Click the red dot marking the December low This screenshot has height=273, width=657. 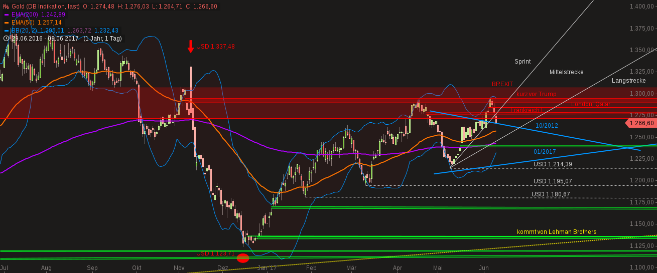coord(243,258)
